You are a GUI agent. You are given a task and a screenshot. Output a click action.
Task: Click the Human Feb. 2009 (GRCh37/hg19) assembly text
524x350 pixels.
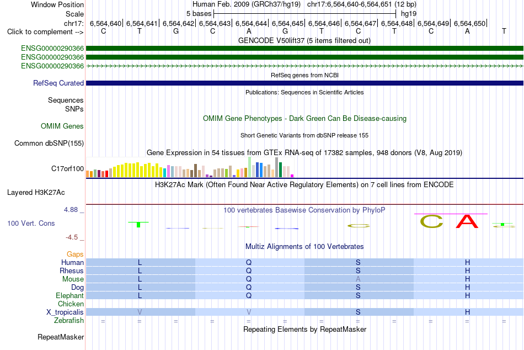(247, 4)
